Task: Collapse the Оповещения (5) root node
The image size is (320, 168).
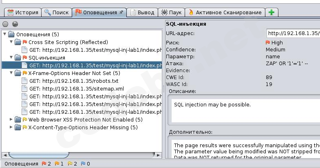Action: [x=5, y=34]
